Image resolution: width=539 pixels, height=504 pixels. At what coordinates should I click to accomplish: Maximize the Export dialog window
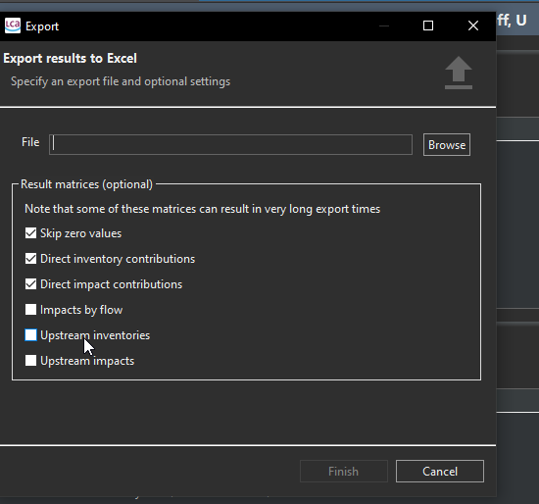(428, 25)
